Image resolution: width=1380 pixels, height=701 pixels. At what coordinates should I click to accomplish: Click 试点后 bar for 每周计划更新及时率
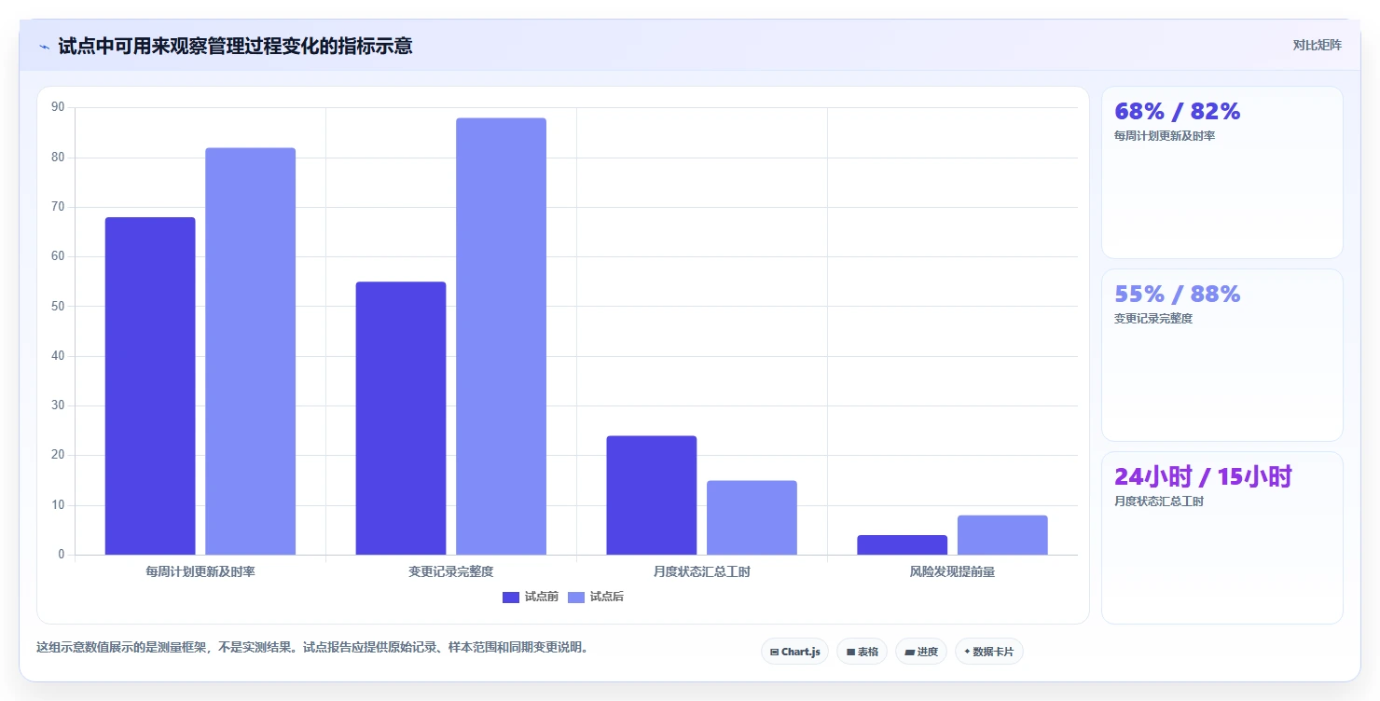251,351
